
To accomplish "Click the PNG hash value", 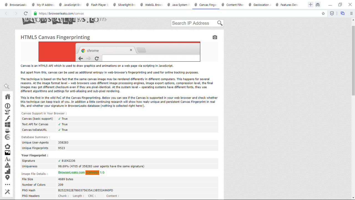I will (x=85, y=190).
